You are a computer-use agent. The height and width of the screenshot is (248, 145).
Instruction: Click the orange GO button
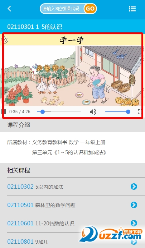90,9
